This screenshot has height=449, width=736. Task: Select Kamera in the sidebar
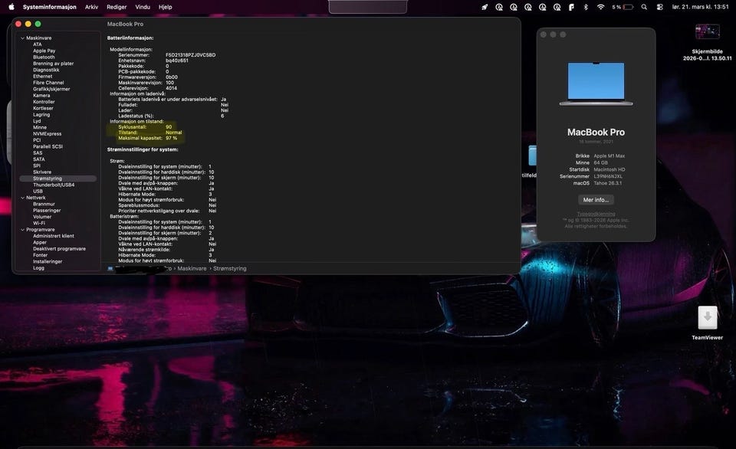click(x=41, y=95)
